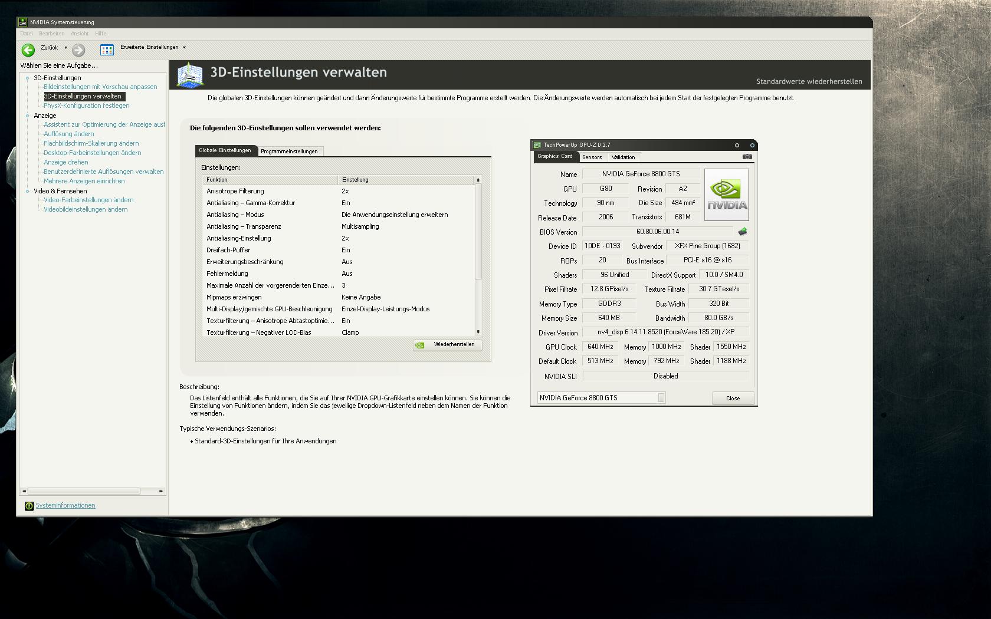Click the task tree scroll-right arrow

click(x=160, y=491)
